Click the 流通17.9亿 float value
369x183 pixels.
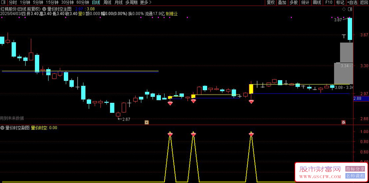tap(155, 14)
